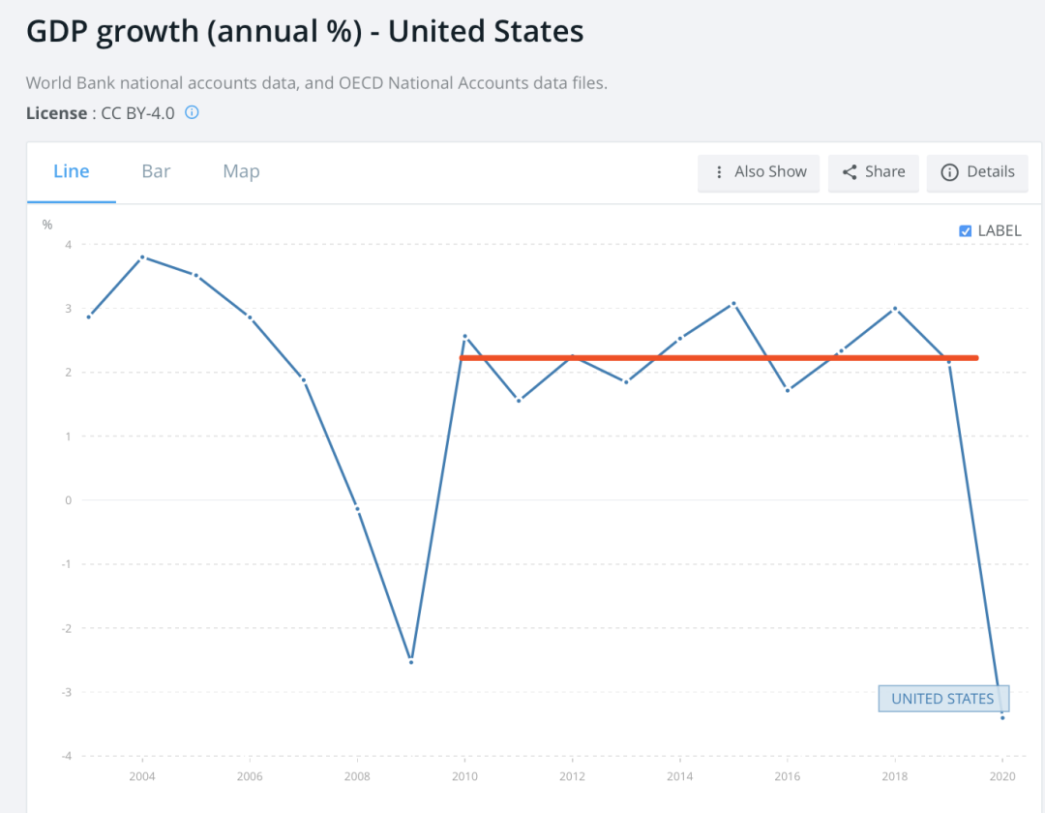This screenshot has width=1045, height=813.
Task: Click the Share button text
Action: (x=884, y=172)
